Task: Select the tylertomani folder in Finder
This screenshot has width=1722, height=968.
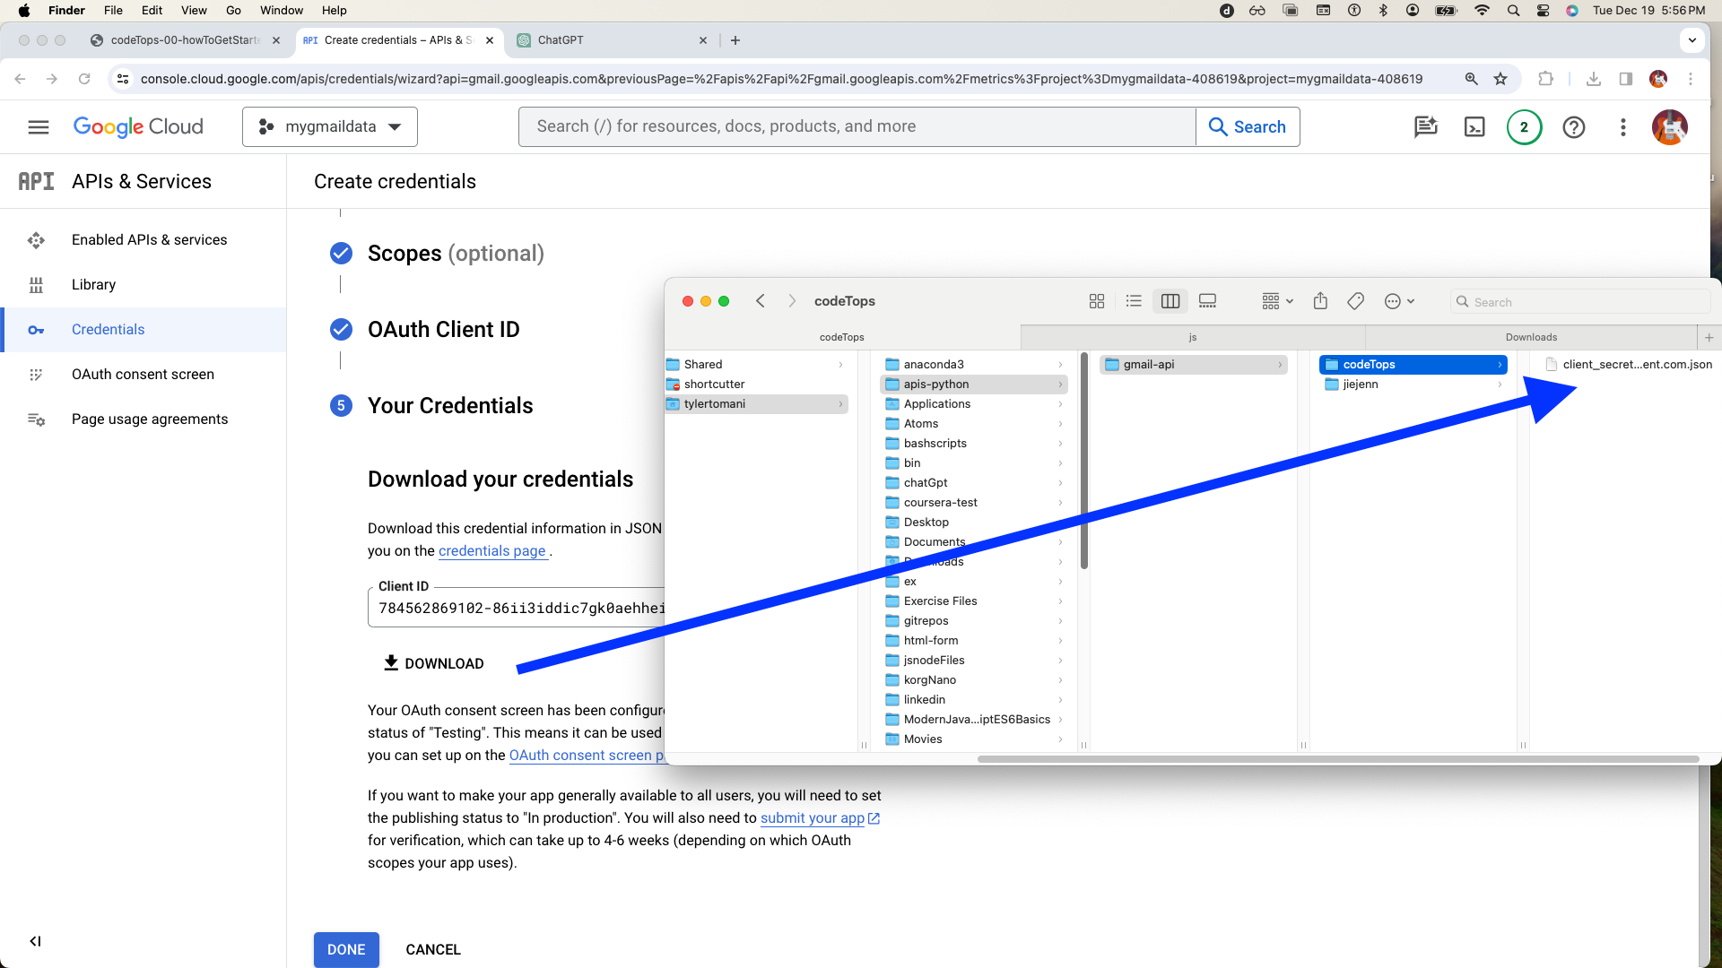Action: click(x=756, y=404)
